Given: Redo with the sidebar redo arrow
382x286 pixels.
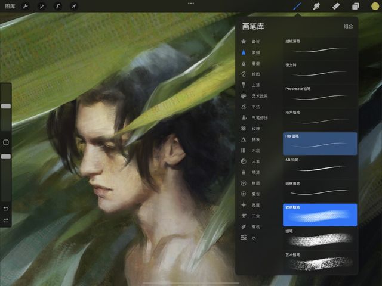Looking at the screenshot, I should click(6, 220).
